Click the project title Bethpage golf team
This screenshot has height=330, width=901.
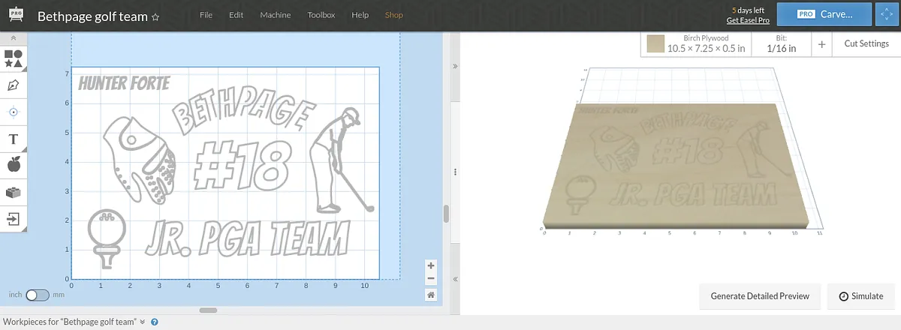coord(92,16)
